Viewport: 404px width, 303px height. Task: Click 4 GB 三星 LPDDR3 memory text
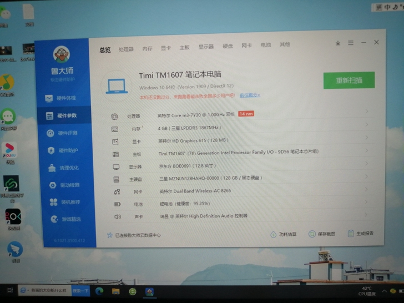click(189, 128)
